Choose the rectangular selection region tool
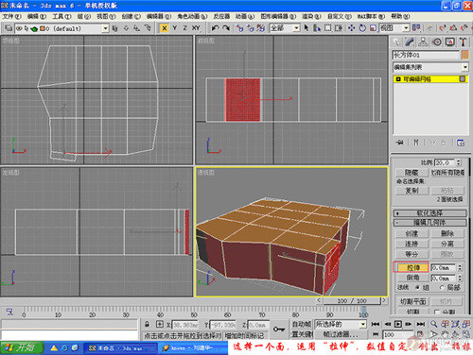The width and height of the screenshot is (473, 355). tap(328, 28)
